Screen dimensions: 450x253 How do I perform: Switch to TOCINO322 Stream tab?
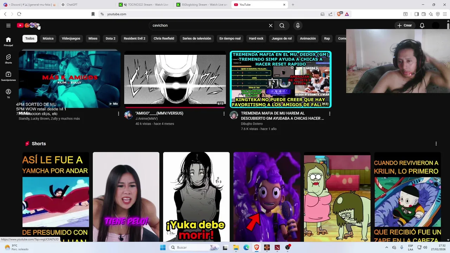pos(144,5)
